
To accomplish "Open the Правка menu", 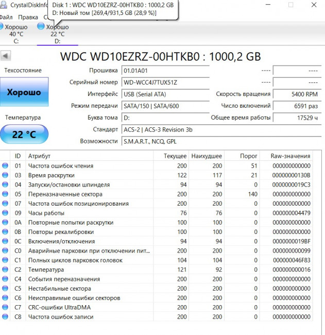I will (28, 17).
